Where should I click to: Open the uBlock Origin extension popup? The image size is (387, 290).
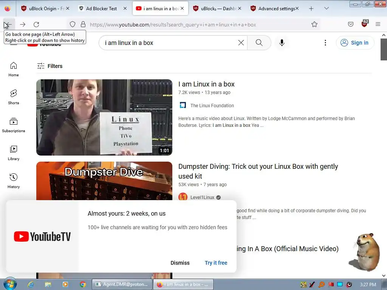[x=365, y=24]
